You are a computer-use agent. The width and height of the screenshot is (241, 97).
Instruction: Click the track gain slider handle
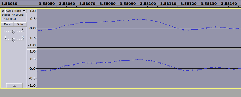(x=14, y=32)
